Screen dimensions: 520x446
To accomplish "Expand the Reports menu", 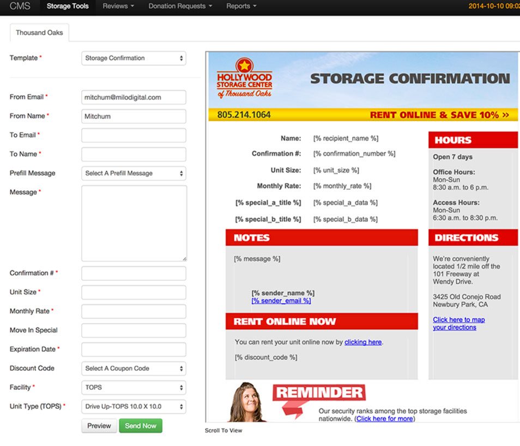I will tap(241, 7).
